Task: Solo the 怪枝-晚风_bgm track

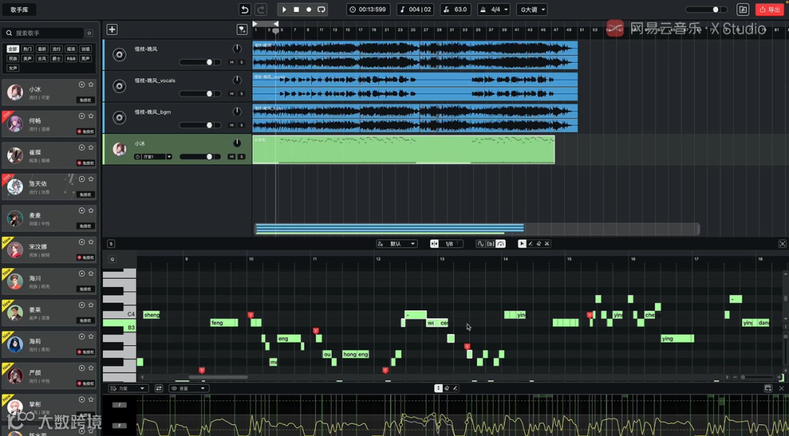Action: coord(242,125)
